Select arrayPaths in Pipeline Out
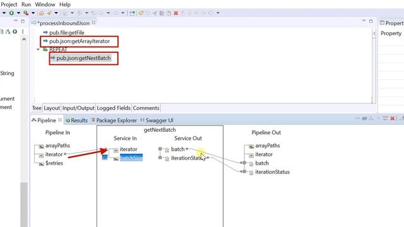 (268, 146)
